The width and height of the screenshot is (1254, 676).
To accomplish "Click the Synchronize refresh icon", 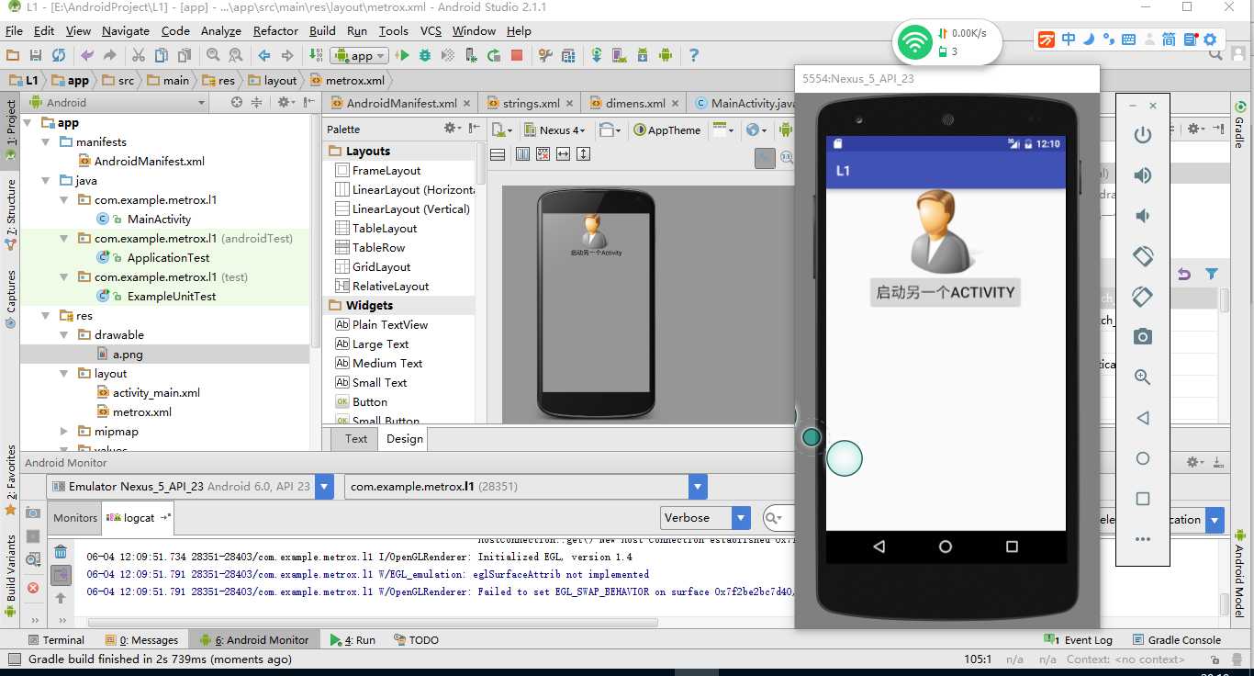I will point(59,55).
